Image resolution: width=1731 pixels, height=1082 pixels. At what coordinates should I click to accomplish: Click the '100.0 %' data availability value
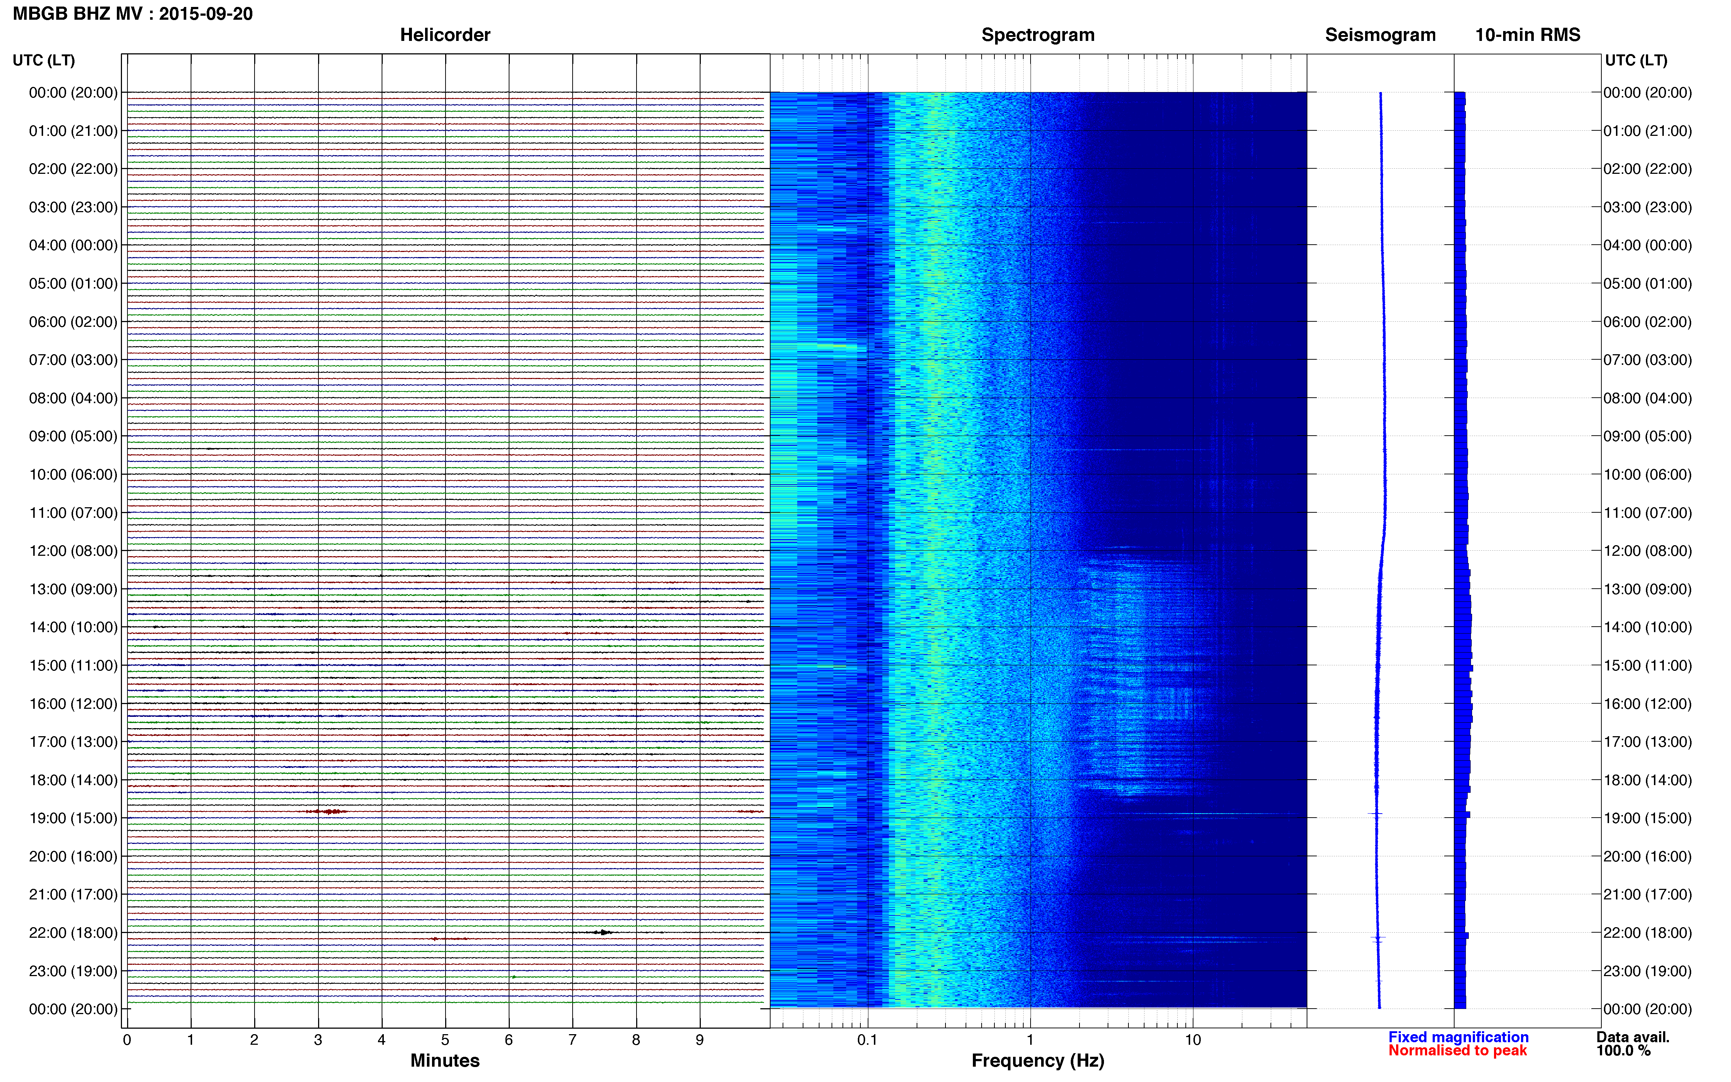point(1623,1051)
